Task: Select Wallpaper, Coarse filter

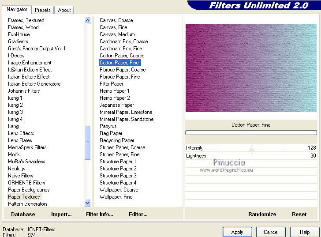Action: [x=119, y=190]
